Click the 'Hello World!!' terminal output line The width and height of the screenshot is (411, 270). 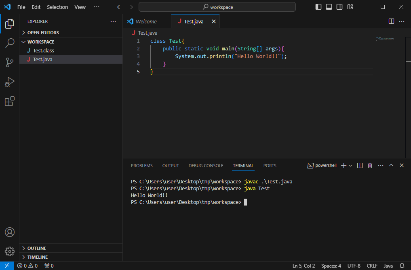tap(149, 195)
